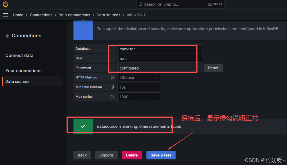This screenshot has width=287, height=165.
Task: Click the User field containing root
Action: pyautogui.click(x=160, y=58)
